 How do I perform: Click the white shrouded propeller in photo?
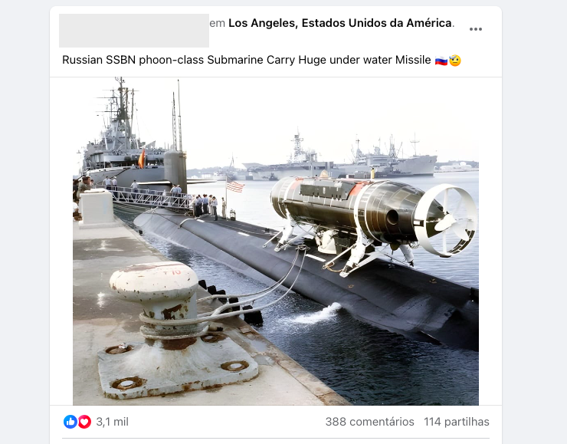coord(446,220)
